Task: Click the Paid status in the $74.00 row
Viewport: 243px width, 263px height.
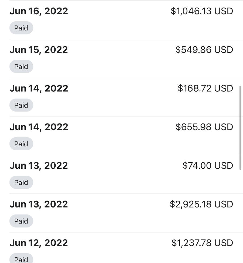Action: (21, 182)
